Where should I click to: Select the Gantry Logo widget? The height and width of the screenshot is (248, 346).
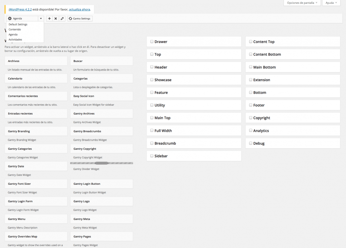(102, 201)
